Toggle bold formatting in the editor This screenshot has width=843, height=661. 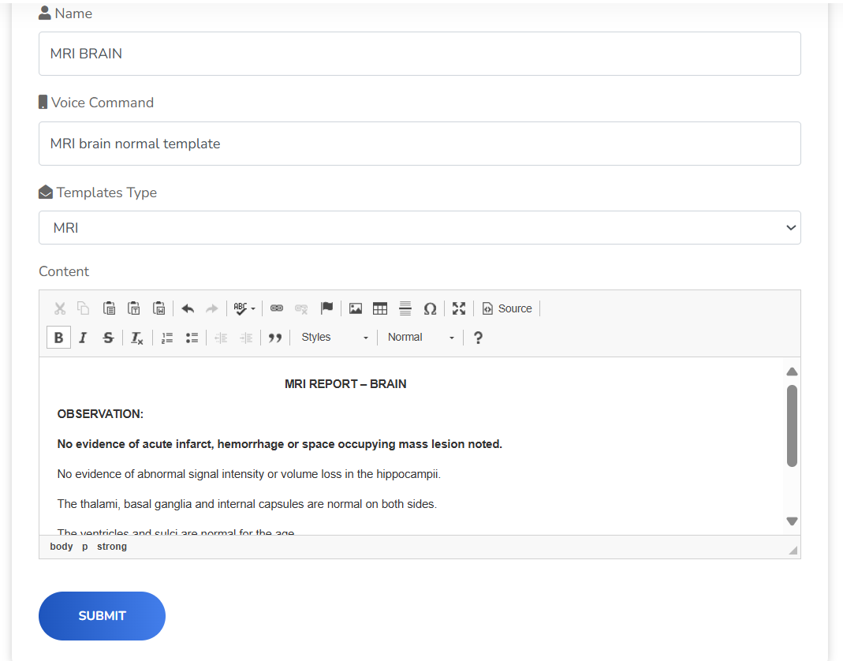(x=58, y=338)
